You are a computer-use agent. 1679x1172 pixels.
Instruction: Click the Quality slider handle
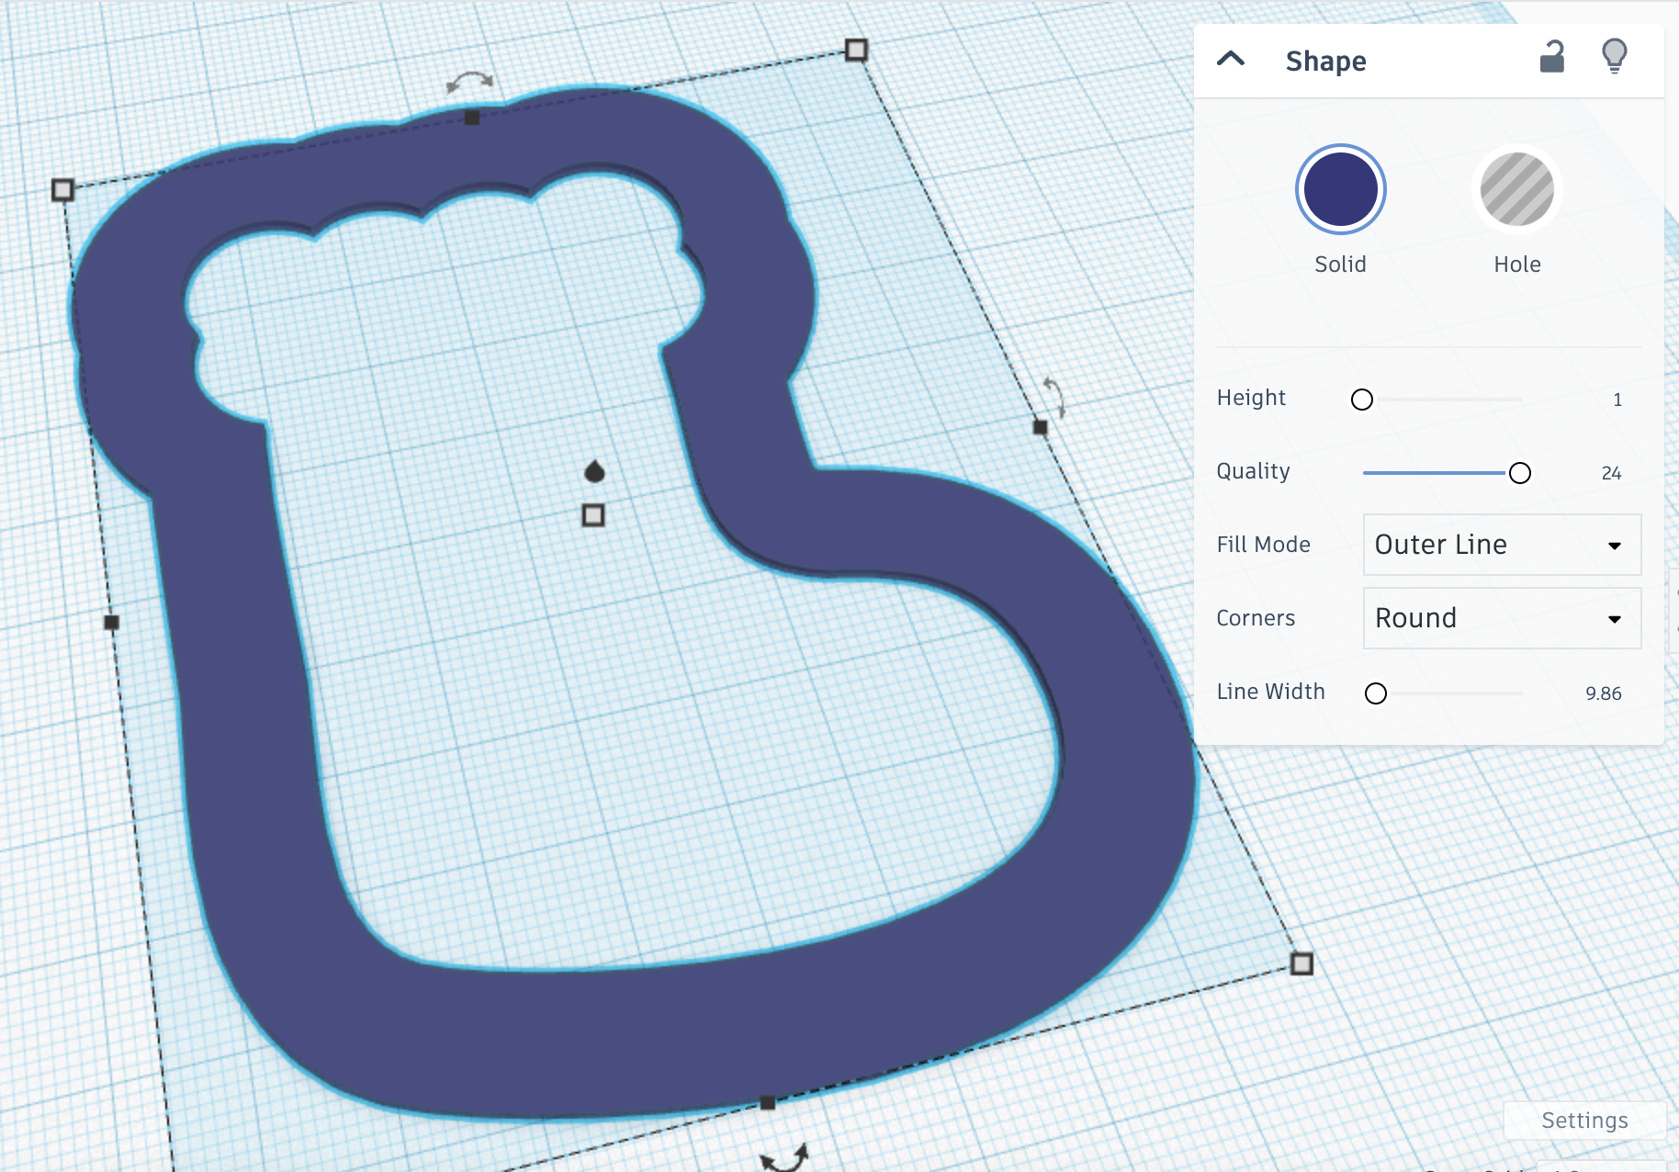[1520, 473]
